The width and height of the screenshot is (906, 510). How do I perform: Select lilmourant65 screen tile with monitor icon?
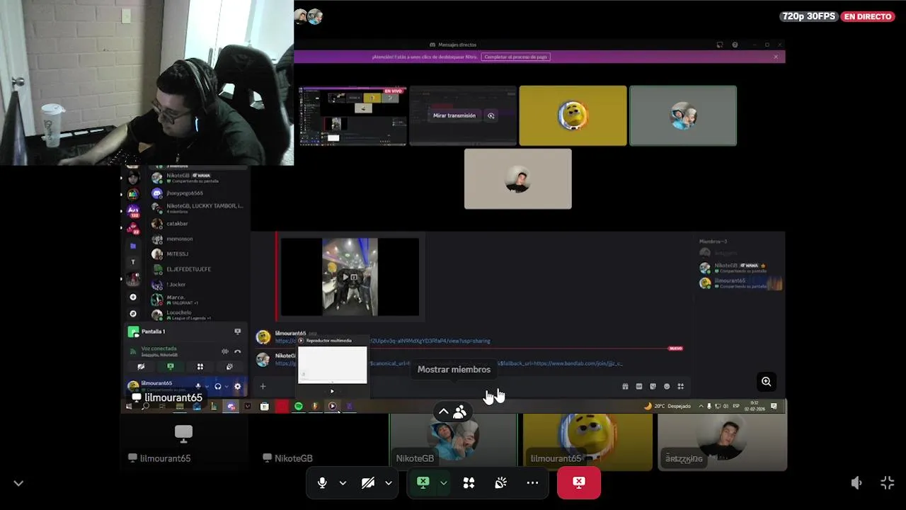183,441
